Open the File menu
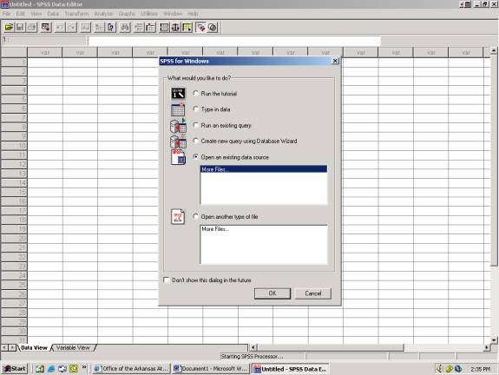Image resolution: width=499 pixels, height=375 pixels. pos(6,14)
